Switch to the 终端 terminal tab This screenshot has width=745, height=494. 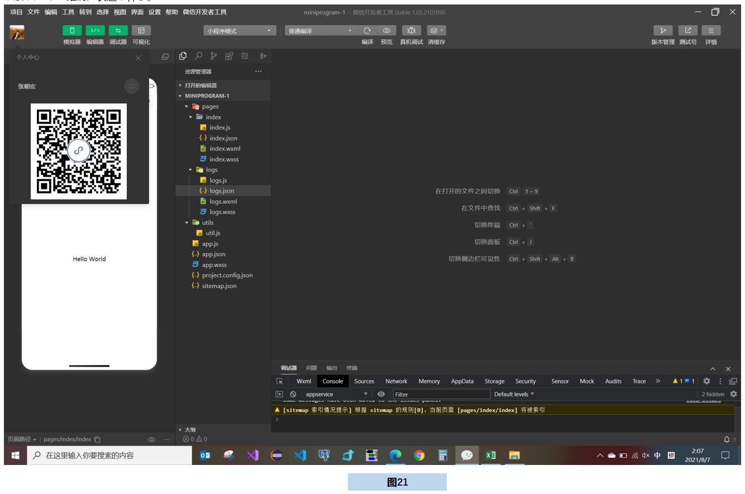point(352,368)
